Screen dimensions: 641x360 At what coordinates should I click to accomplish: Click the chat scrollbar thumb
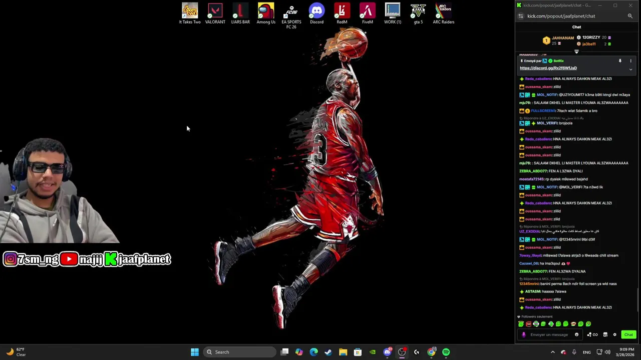click(x=637, y=301)
